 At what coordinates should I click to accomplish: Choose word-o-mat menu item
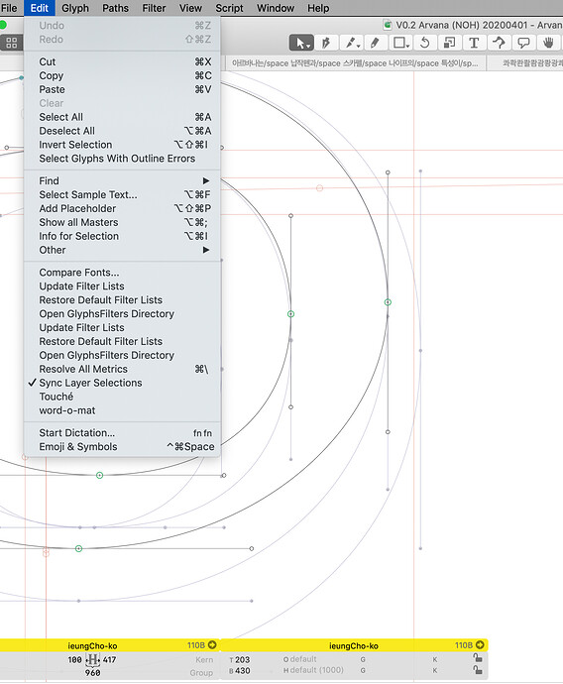[x=122, y=410]
